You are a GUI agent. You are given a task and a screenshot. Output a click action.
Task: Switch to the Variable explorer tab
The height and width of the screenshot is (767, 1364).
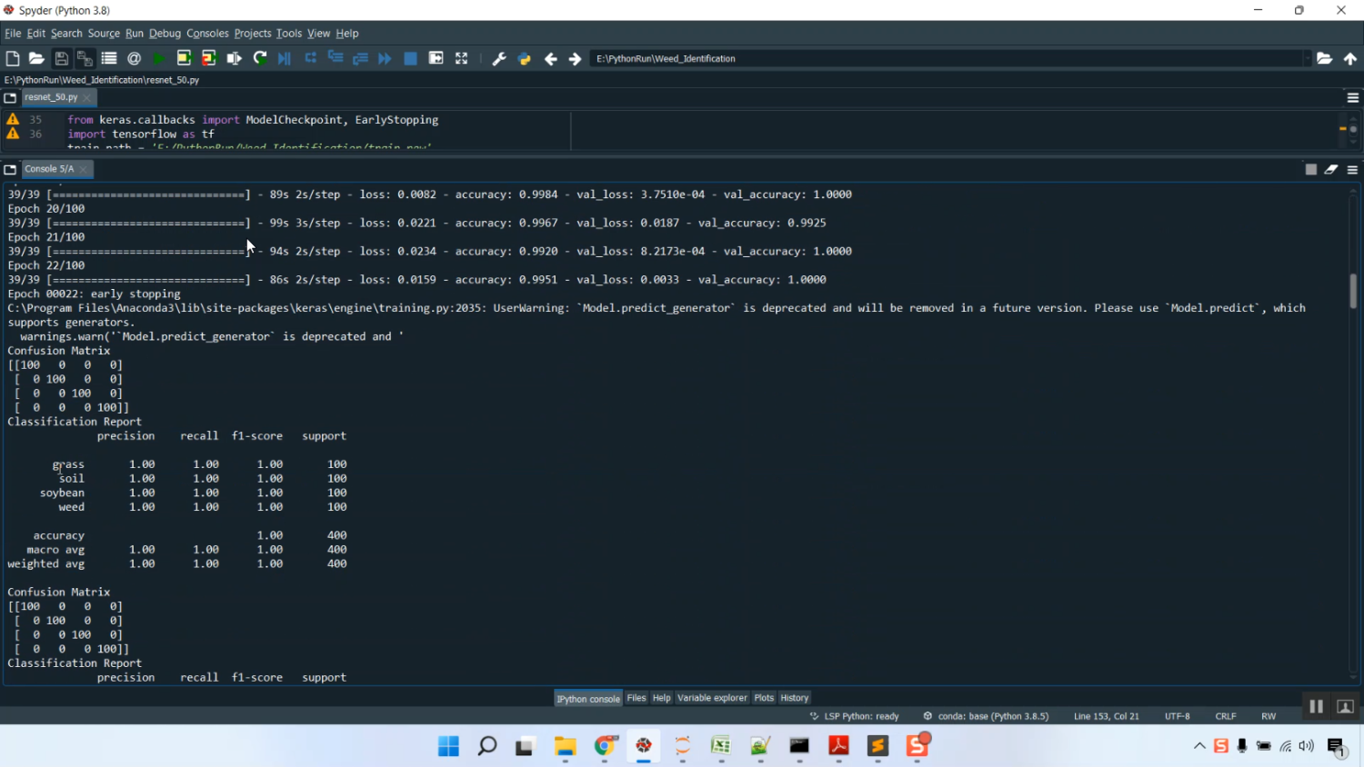coord(712,698)
